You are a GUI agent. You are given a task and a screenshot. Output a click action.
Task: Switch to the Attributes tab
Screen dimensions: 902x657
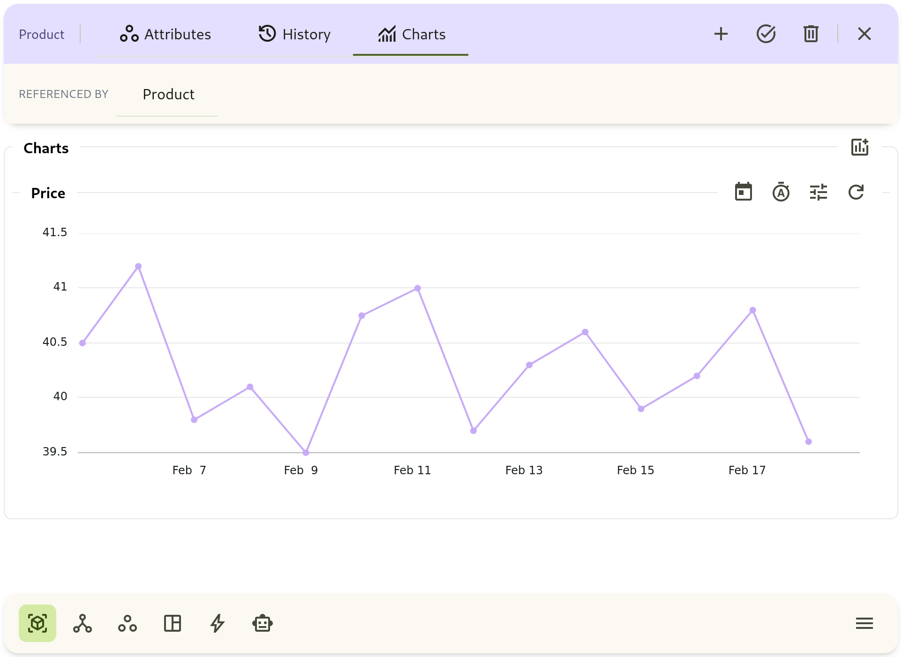coord(165,34)
